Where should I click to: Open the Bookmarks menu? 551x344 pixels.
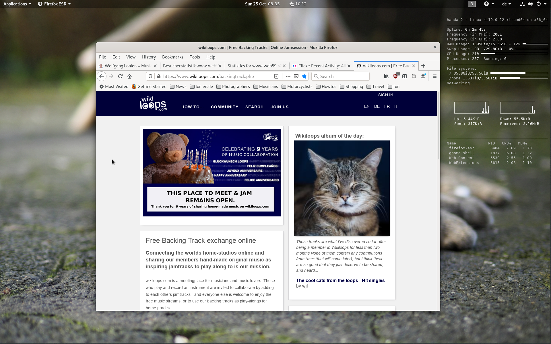point(172,57)
